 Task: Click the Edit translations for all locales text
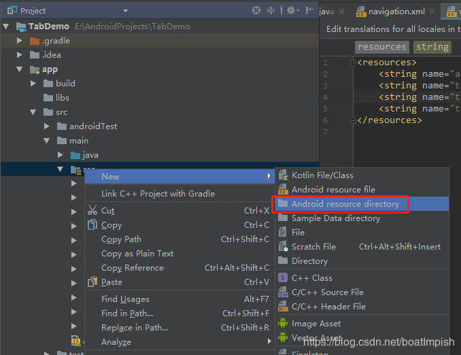tap(393, 29)
